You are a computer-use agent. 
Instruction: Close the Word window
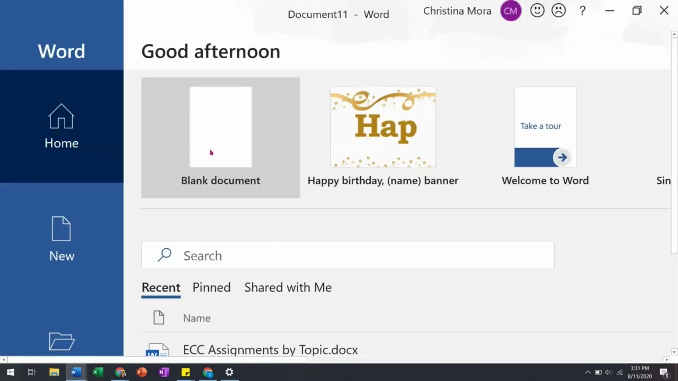pyautogui.click(x=664, y=11)
